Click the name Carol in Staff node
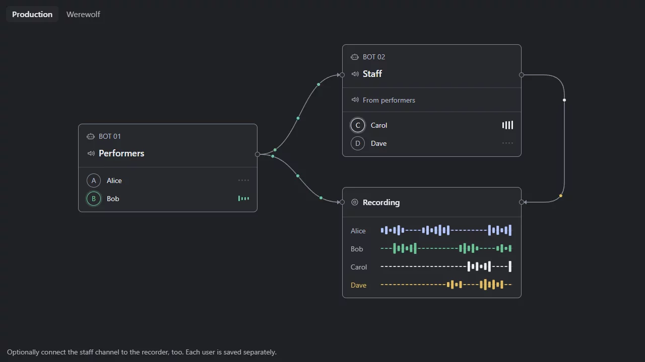 pos(379,125)
